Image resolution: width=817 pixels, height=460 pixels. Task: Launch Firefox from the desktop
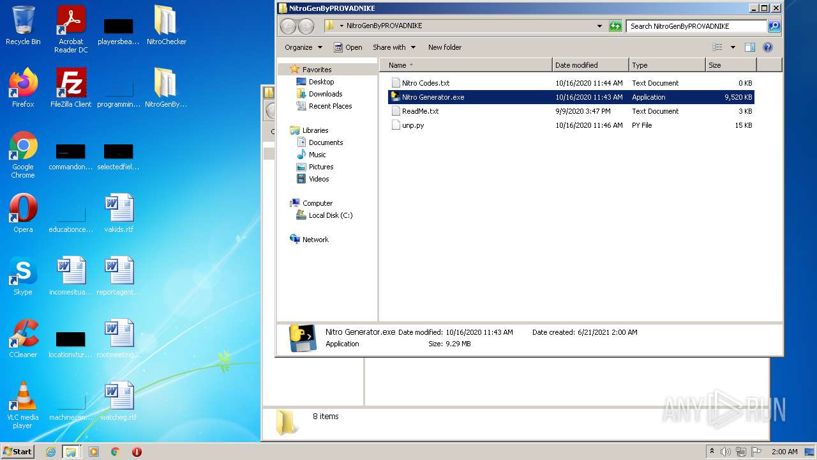[23, 88]
